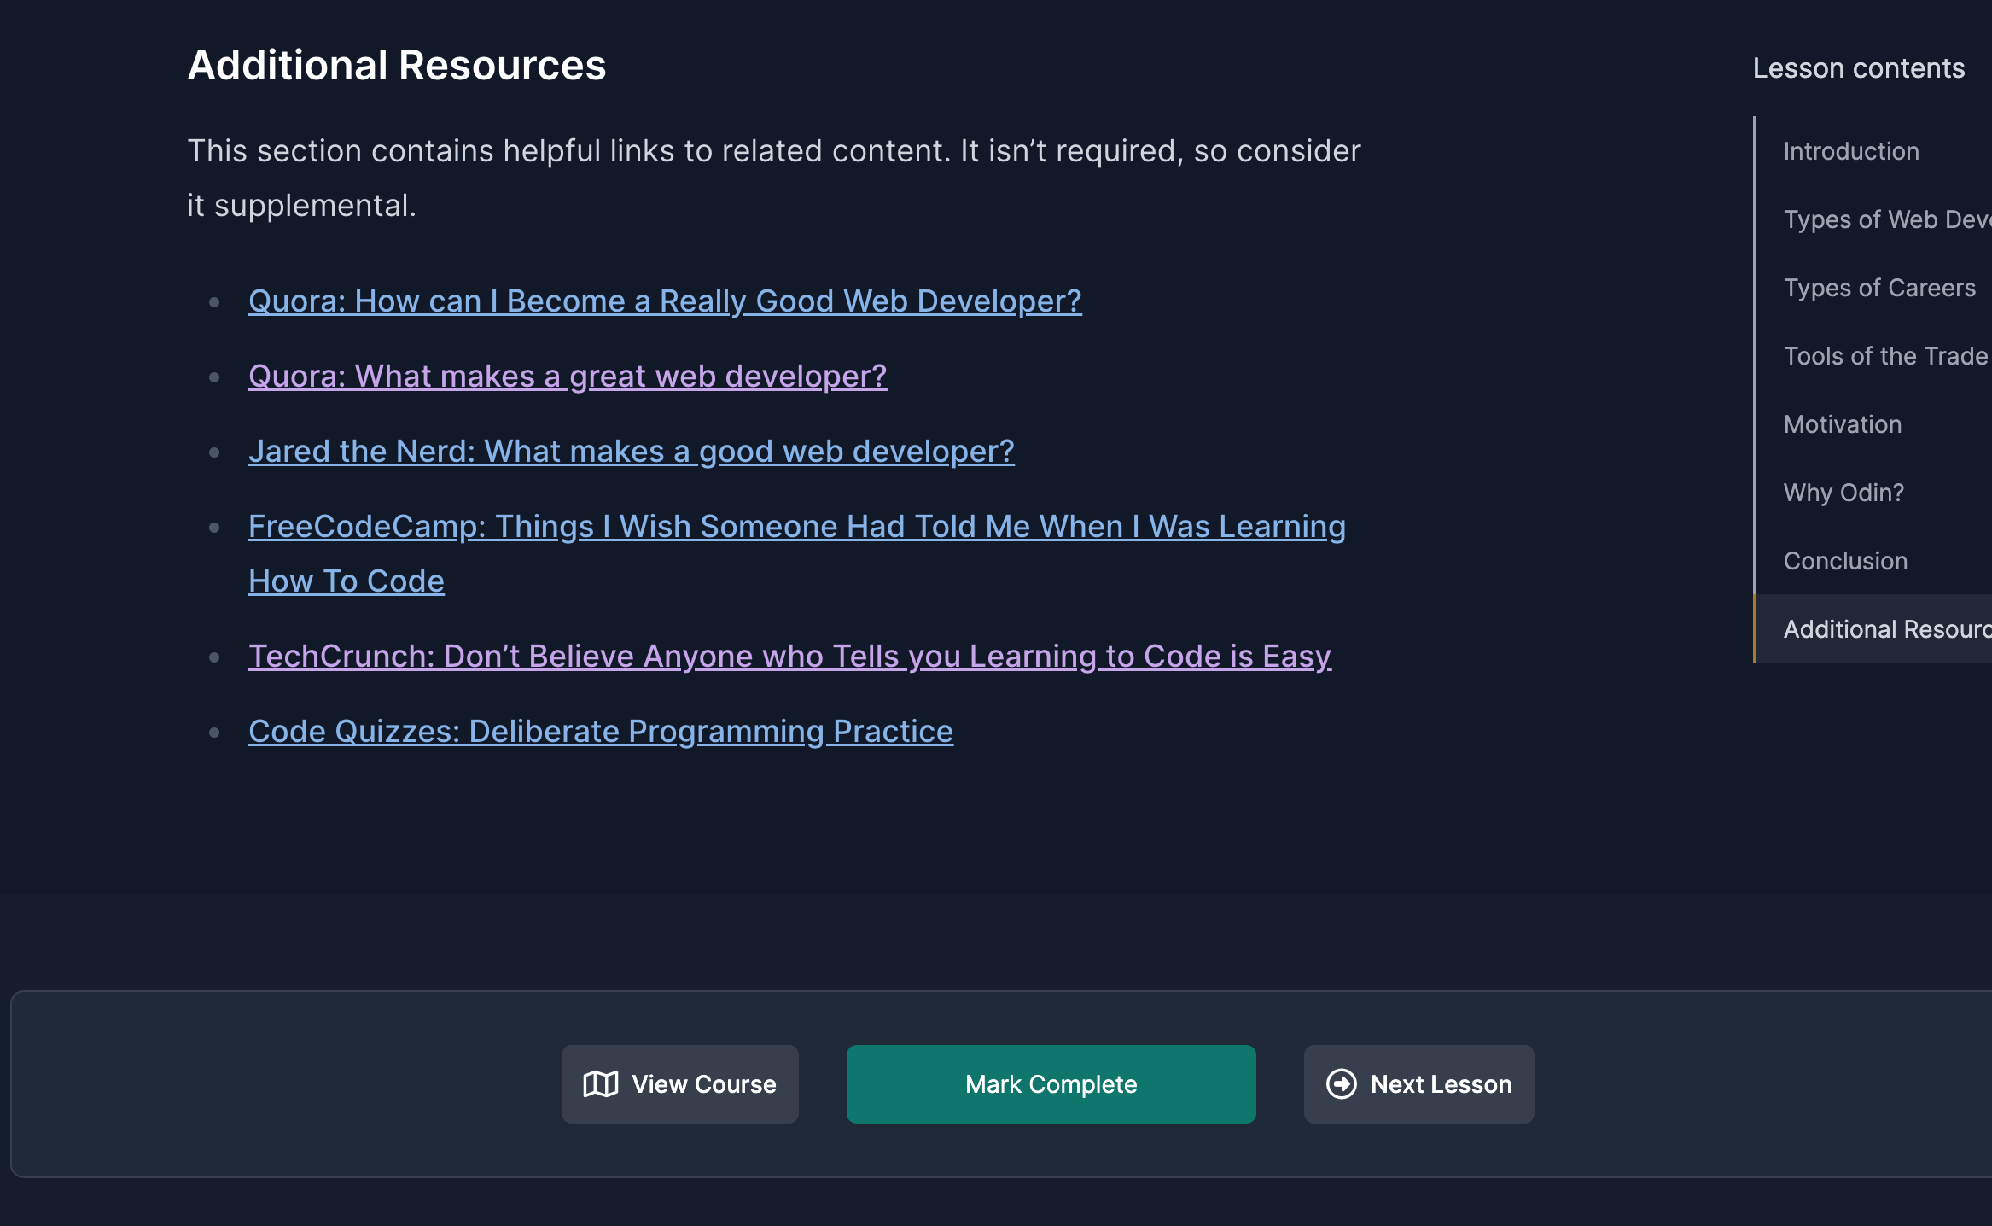Click the Next Lesson button

[x=1418, y=1083]
